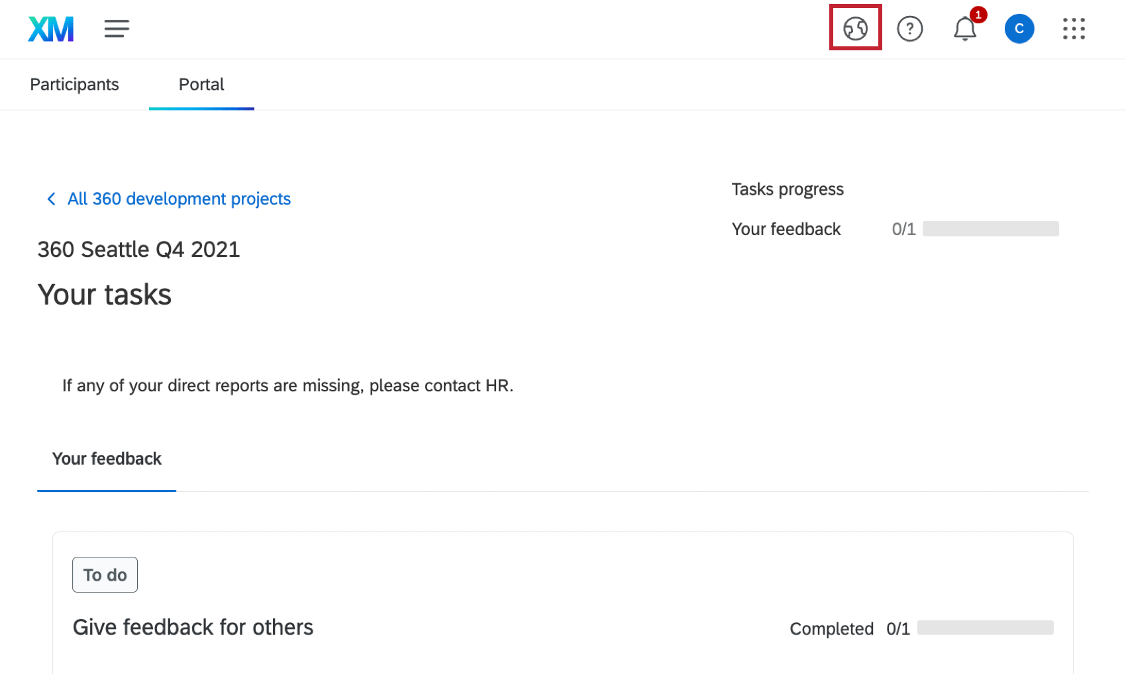Image resolution: width=1126 pixels, height=674 pixels.
Task: Click the 0/1 feedback counter
Action: point(903,228)
